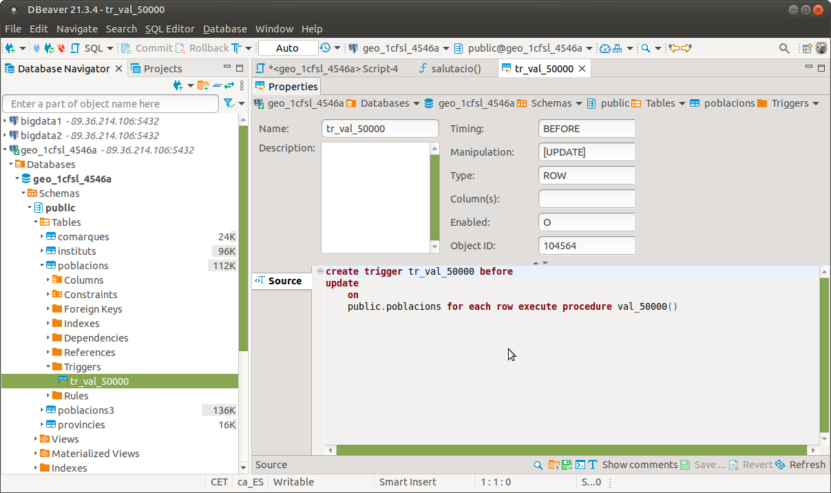This screenshot has width=831, height=493.
Task: Open the Database menu
Action: 224,29
